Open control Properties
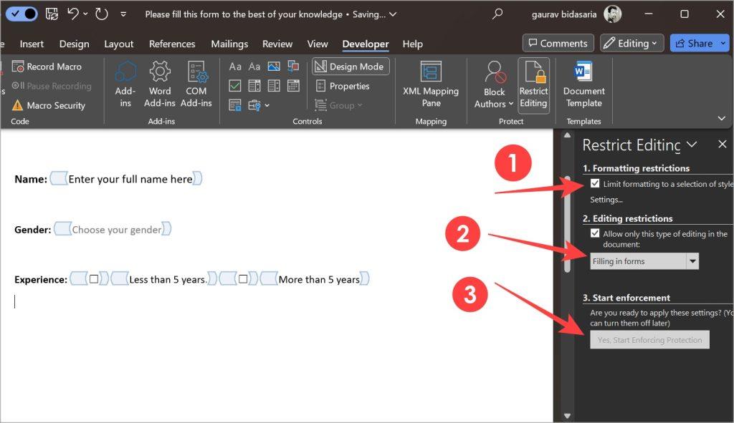This screenshot has height=423, width=734. (343, 86)
